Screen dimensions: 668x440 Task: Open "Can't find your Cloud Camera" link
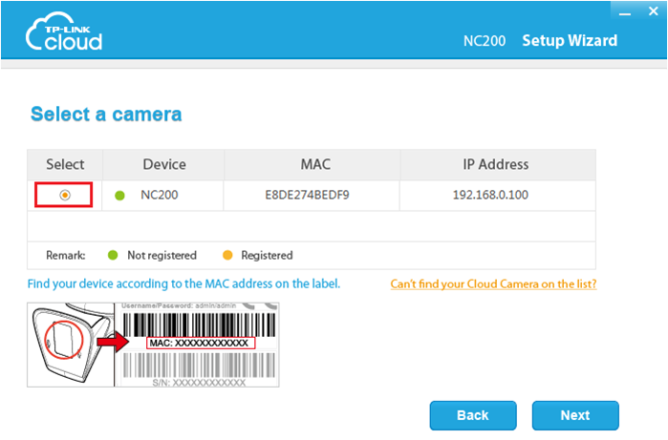(x=493, y=284)
